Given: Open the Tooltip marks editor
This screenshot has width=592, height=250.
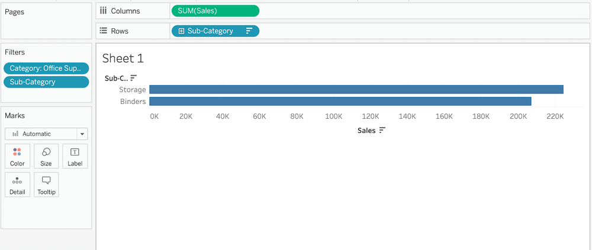Looking at the screenshot, I should pyautogui.click(x=46, y=185).
